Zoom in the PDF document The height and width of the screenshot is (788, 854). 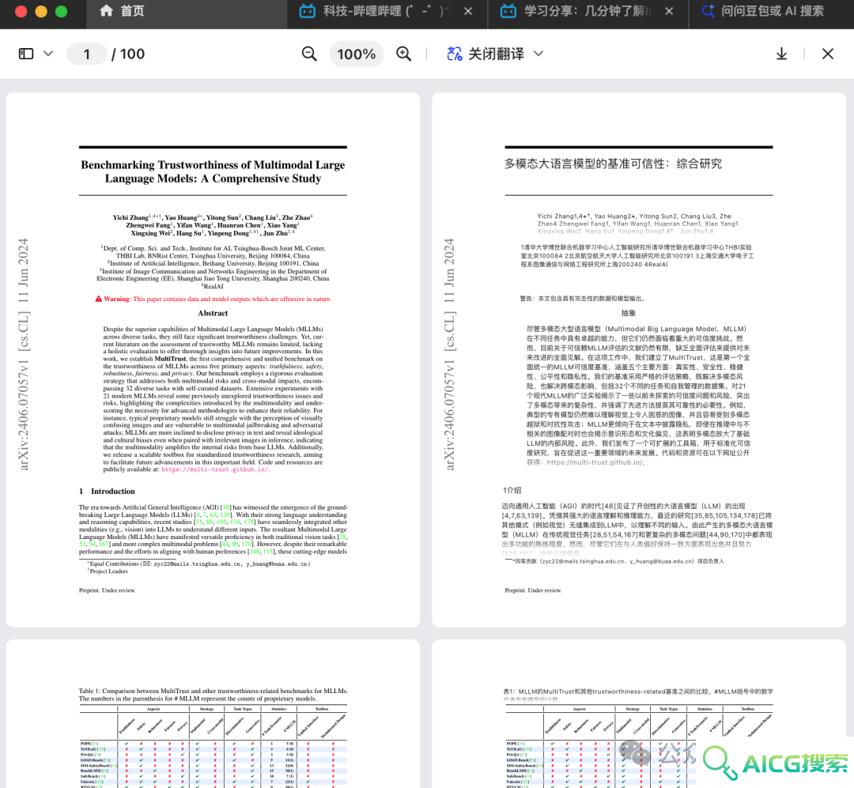(x=403, y=54)
